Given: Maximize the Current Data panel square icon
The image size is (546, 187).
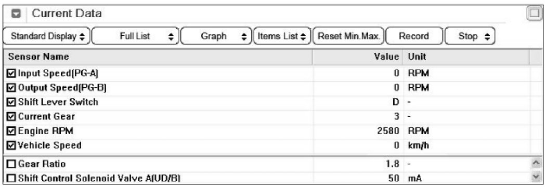Looking at the screenshot, I should [x=535, y=14].
